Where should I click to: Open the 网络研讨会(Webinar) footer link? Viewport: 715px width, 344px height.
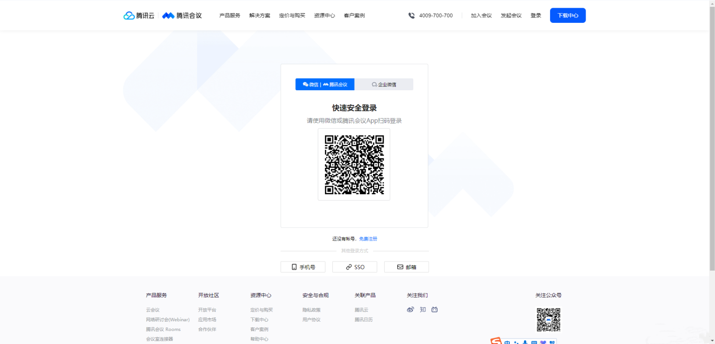pos(168,320)
